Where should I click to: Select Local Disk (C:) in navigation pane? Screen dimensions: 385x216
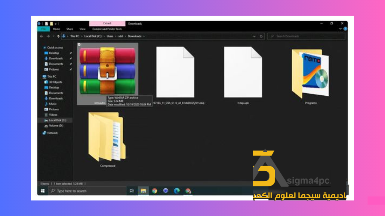pyautogui.click(x=55, y=120)
